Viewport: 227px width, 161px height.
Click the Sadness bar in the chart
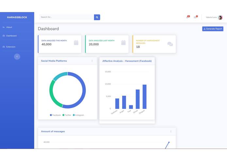(117, 104)
